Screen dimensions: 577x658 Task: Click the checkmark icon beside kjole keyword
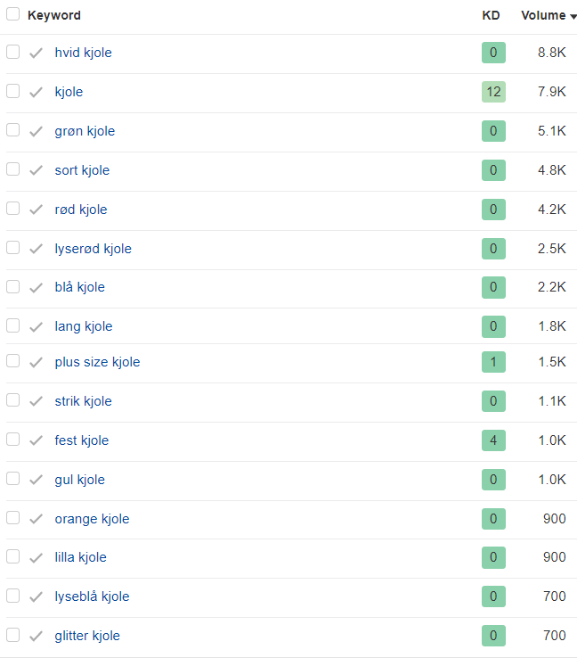pyautogui.click(x=36, y=92)
